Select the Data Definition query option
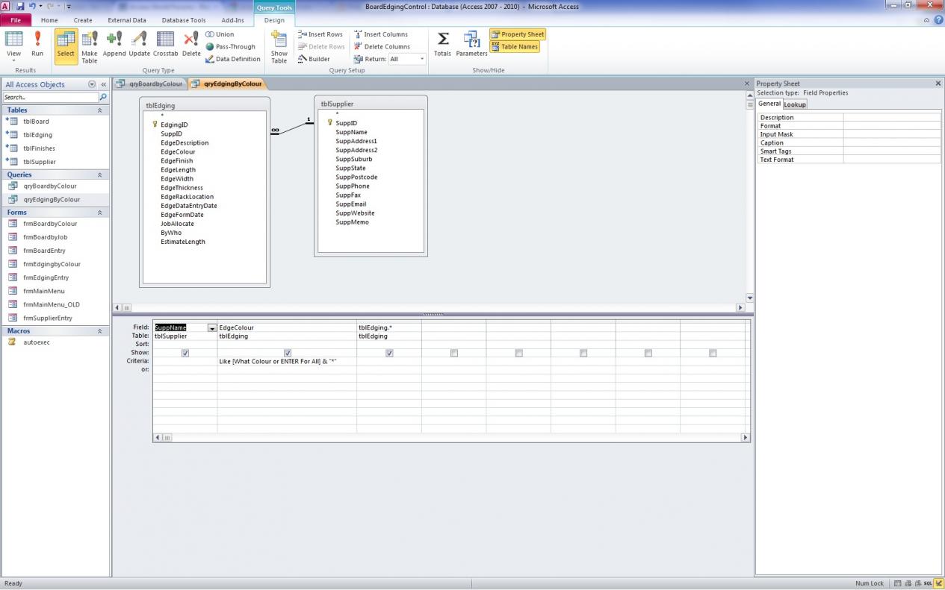This screenshot has height=590, width=945. 233,59
